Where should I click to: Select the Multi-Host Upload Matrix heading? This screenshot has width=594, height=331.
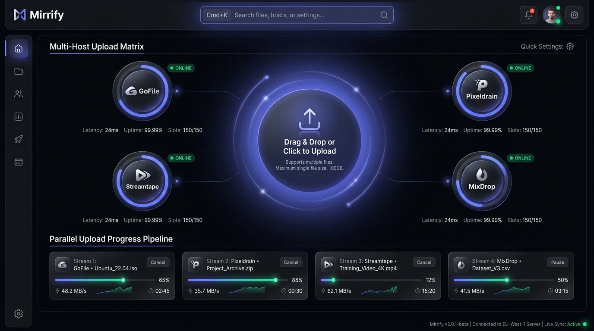(97, 47)
